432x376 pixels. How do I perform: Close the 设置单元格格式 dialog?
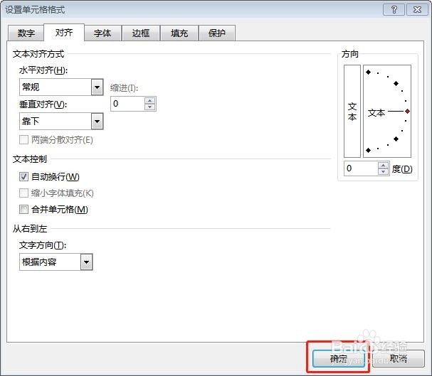417,10
